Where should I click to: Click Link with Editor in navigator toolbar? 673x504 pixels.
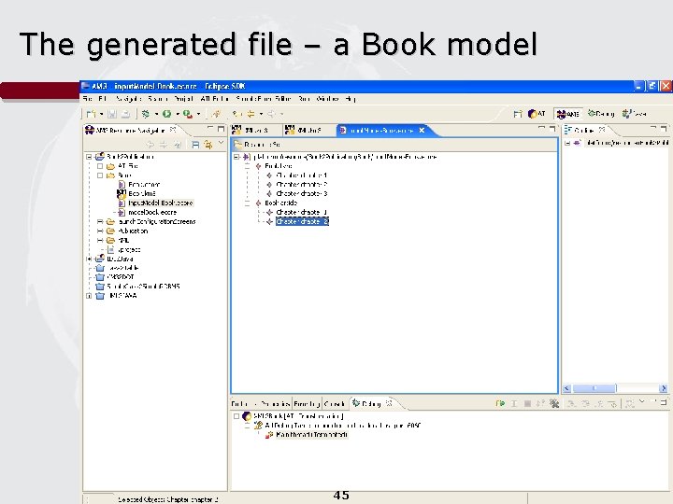[208, 145]
